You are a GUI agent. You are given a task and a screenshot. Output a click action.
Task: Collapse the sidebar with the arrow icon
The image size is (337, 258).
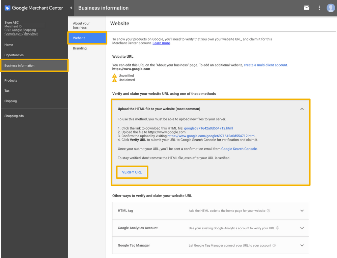click(71, 8)
